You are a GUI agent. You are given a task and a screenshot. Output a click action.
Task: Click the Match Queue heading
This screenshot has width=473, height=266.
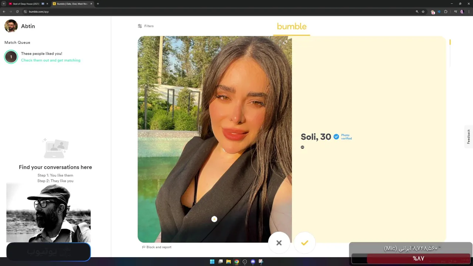click(17, 42)
